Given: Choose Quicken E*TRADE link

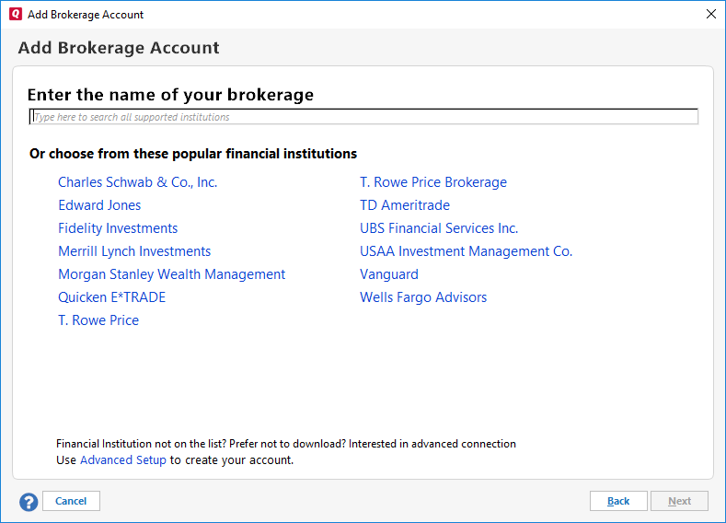Looking at the screenshot, I should point(111,297).
